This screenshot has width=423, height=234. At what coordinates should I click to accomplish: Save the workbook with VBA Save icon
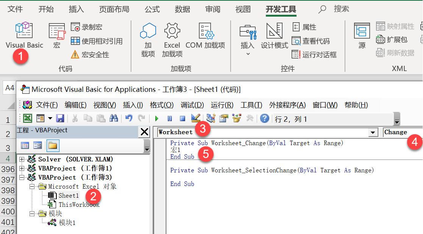point(60,118)
